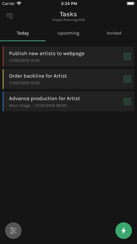
Task: Switch to the Upcoming tab
Action: point(68,33)
